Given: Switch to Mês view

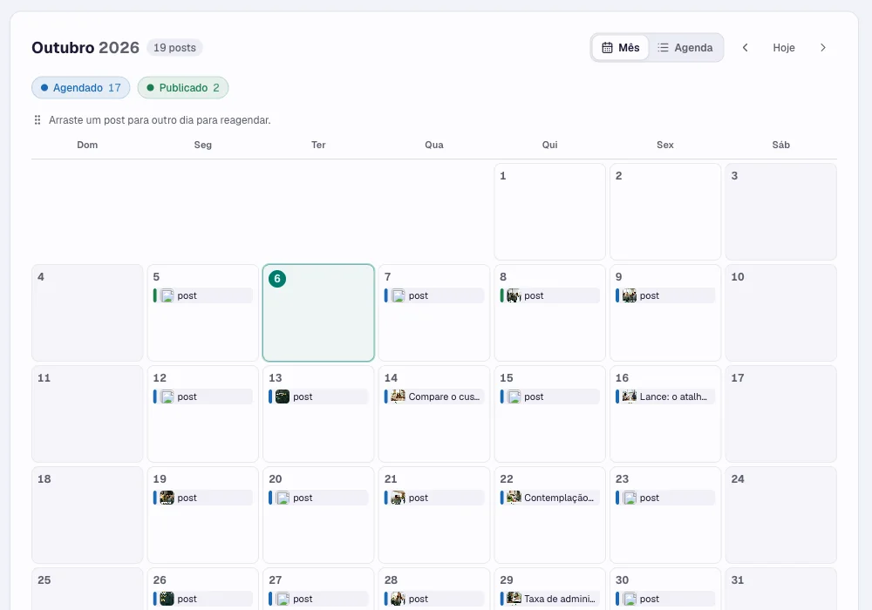Looking at the screenshot, I should (x=621, y=48).
